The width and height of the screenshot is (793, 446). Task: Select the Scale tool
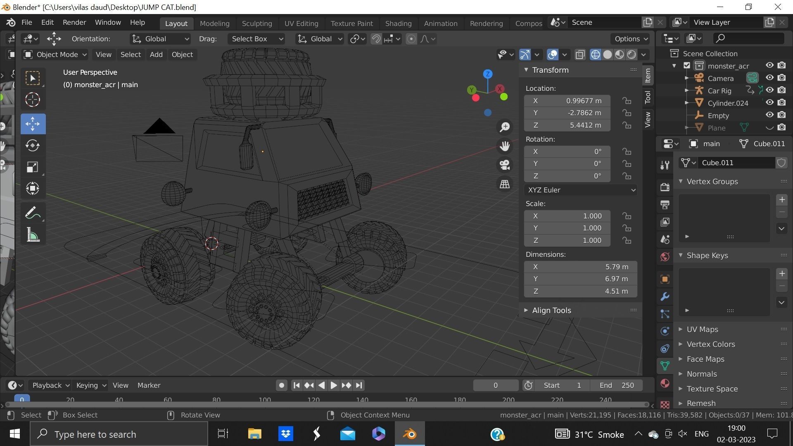click(x=32, y=167)
